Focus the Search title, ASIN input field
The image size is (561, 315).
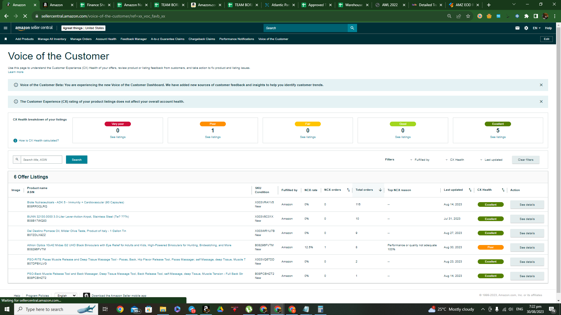point(41,160)
